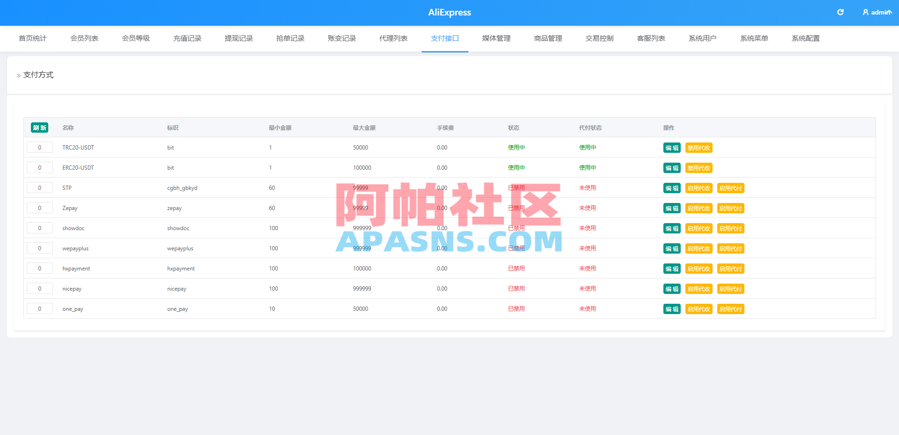Enable 代收 for Zepay
The height and width of the screenshot is (435, 899).
[x=699, y=208]
